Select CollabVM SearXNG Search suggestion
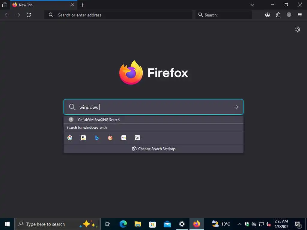The height and width of the screenshot is (230, 307). [x=153, y=120]
